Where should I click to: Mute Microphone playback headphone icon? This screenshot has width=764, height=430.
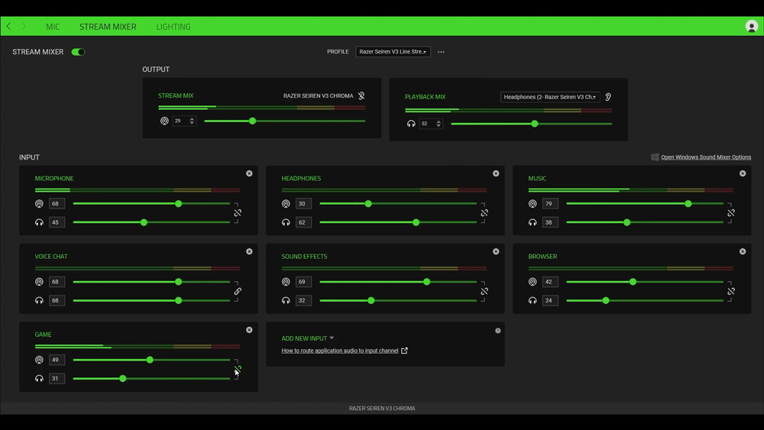coord(39,222)
